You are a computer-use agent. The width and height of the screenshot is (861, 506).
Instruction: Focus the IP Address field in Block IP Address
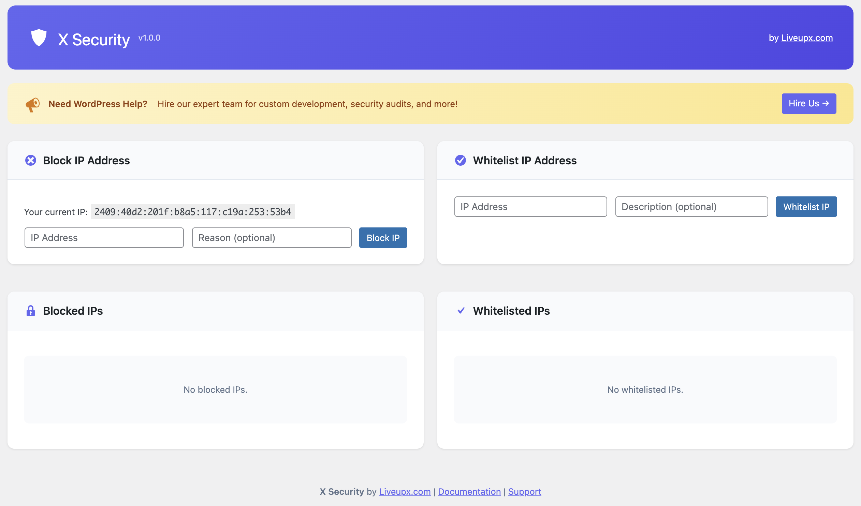104,238
